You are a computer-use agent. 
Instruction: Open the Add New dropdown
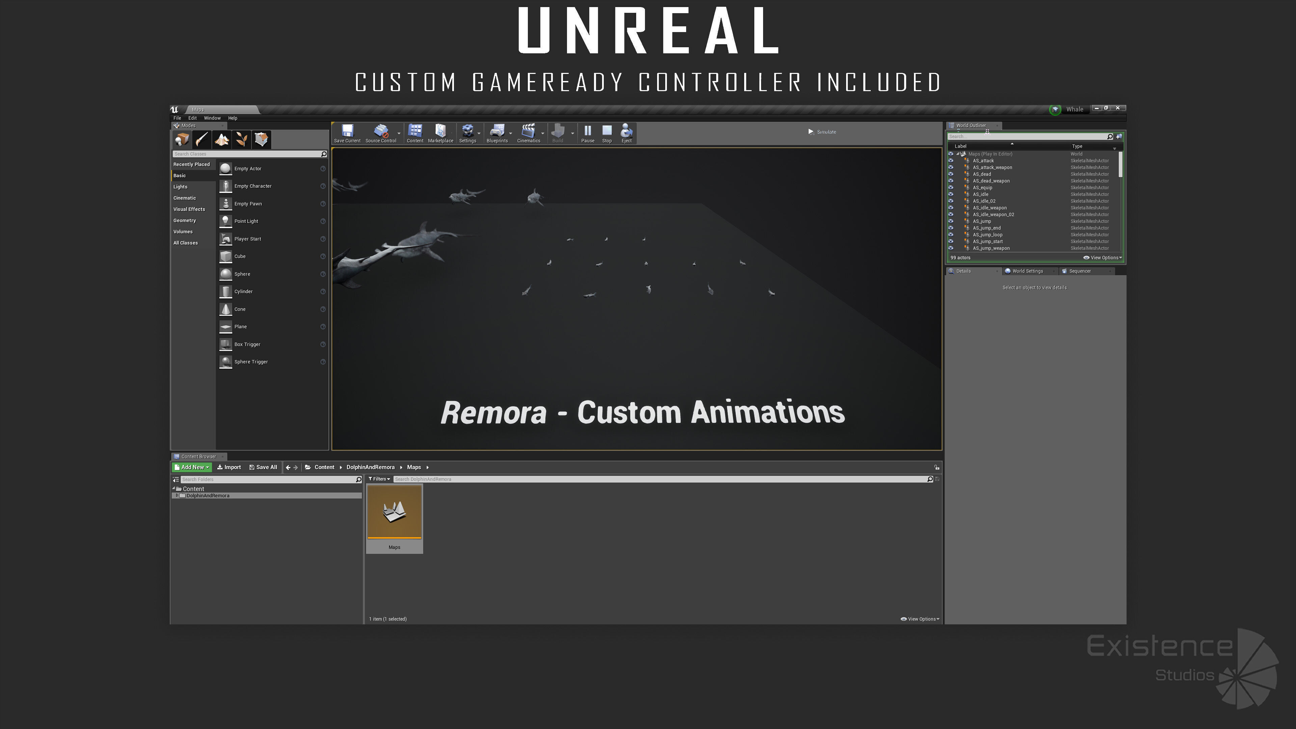pos(192,467)
